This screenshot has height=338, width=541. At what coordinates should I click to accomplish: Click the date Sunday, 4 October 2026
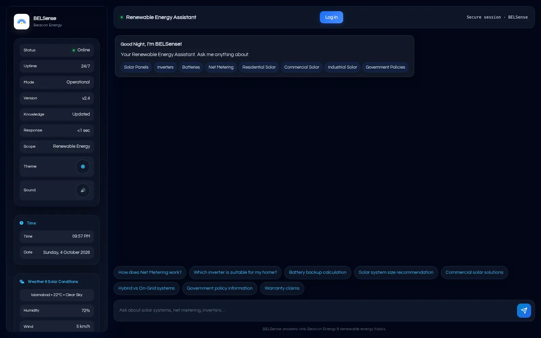click(67, 252)
